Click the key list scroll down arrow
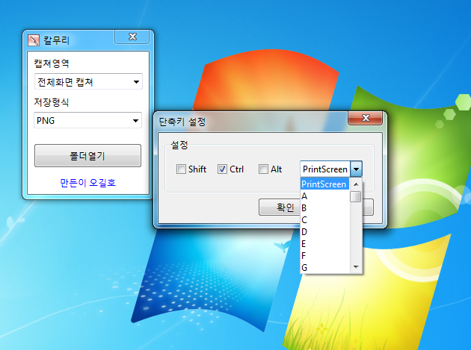This screenshot has width=471, height=350. coord(356,266)
